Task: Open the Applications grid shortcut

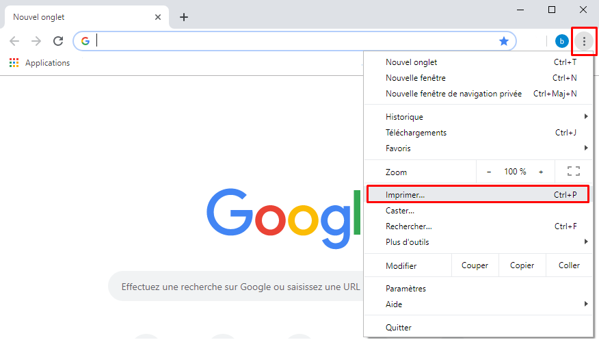Action: coord(40,63)
